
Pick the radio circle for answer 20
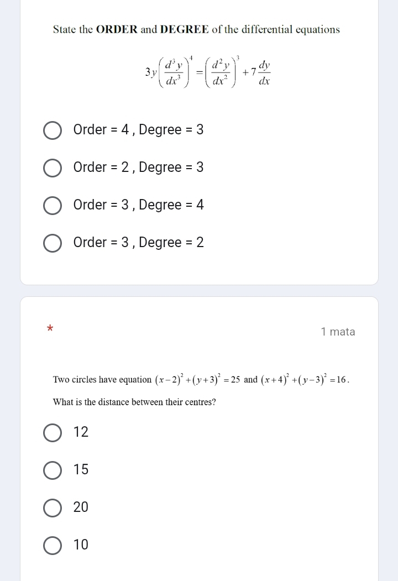pyautogui.click(x=53, y=507)
